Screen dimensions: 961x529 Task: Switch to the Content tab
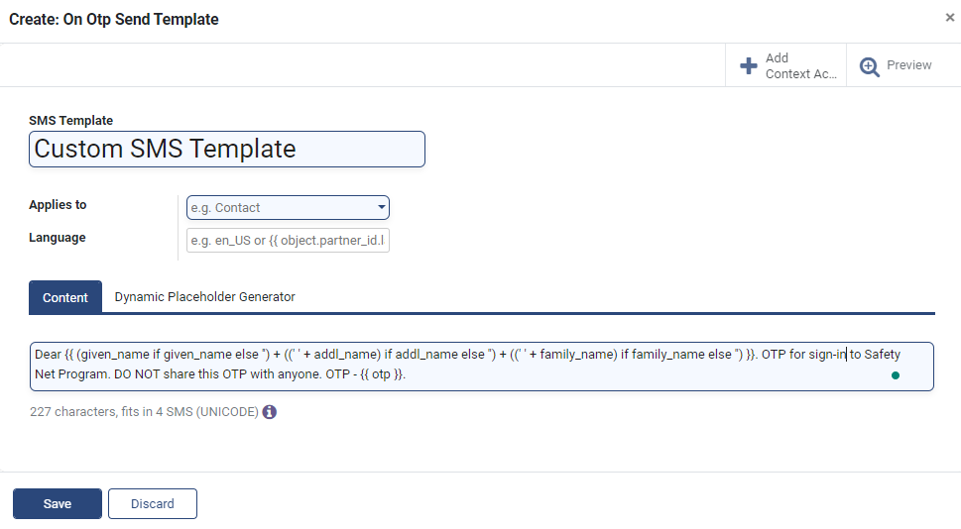click(x=65, y=297)
